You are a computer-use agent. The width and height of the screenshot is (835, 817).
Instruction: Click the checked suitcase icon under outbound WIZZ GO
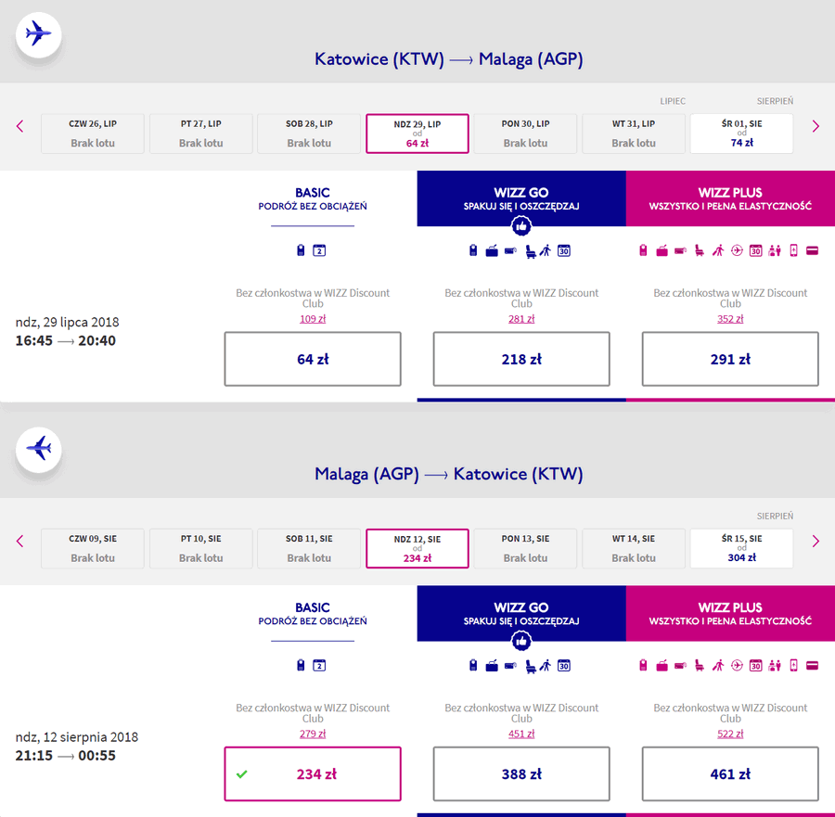492,250
